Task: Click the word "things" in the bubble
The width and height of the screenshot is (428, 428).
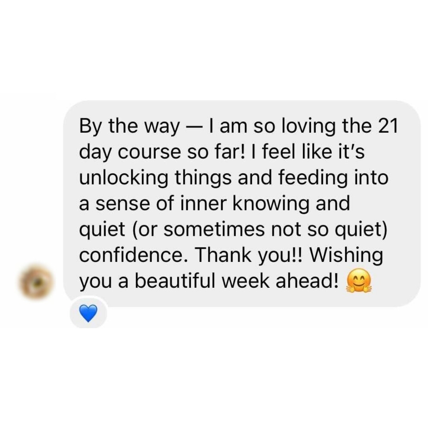Action: pyautogui.click(x=203, y=178)
